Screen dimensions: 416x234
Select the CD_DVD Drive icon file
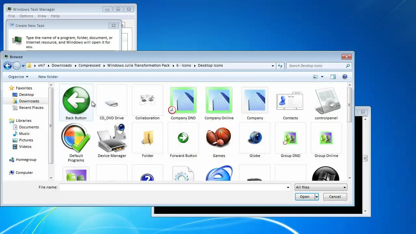coord(112,102)
